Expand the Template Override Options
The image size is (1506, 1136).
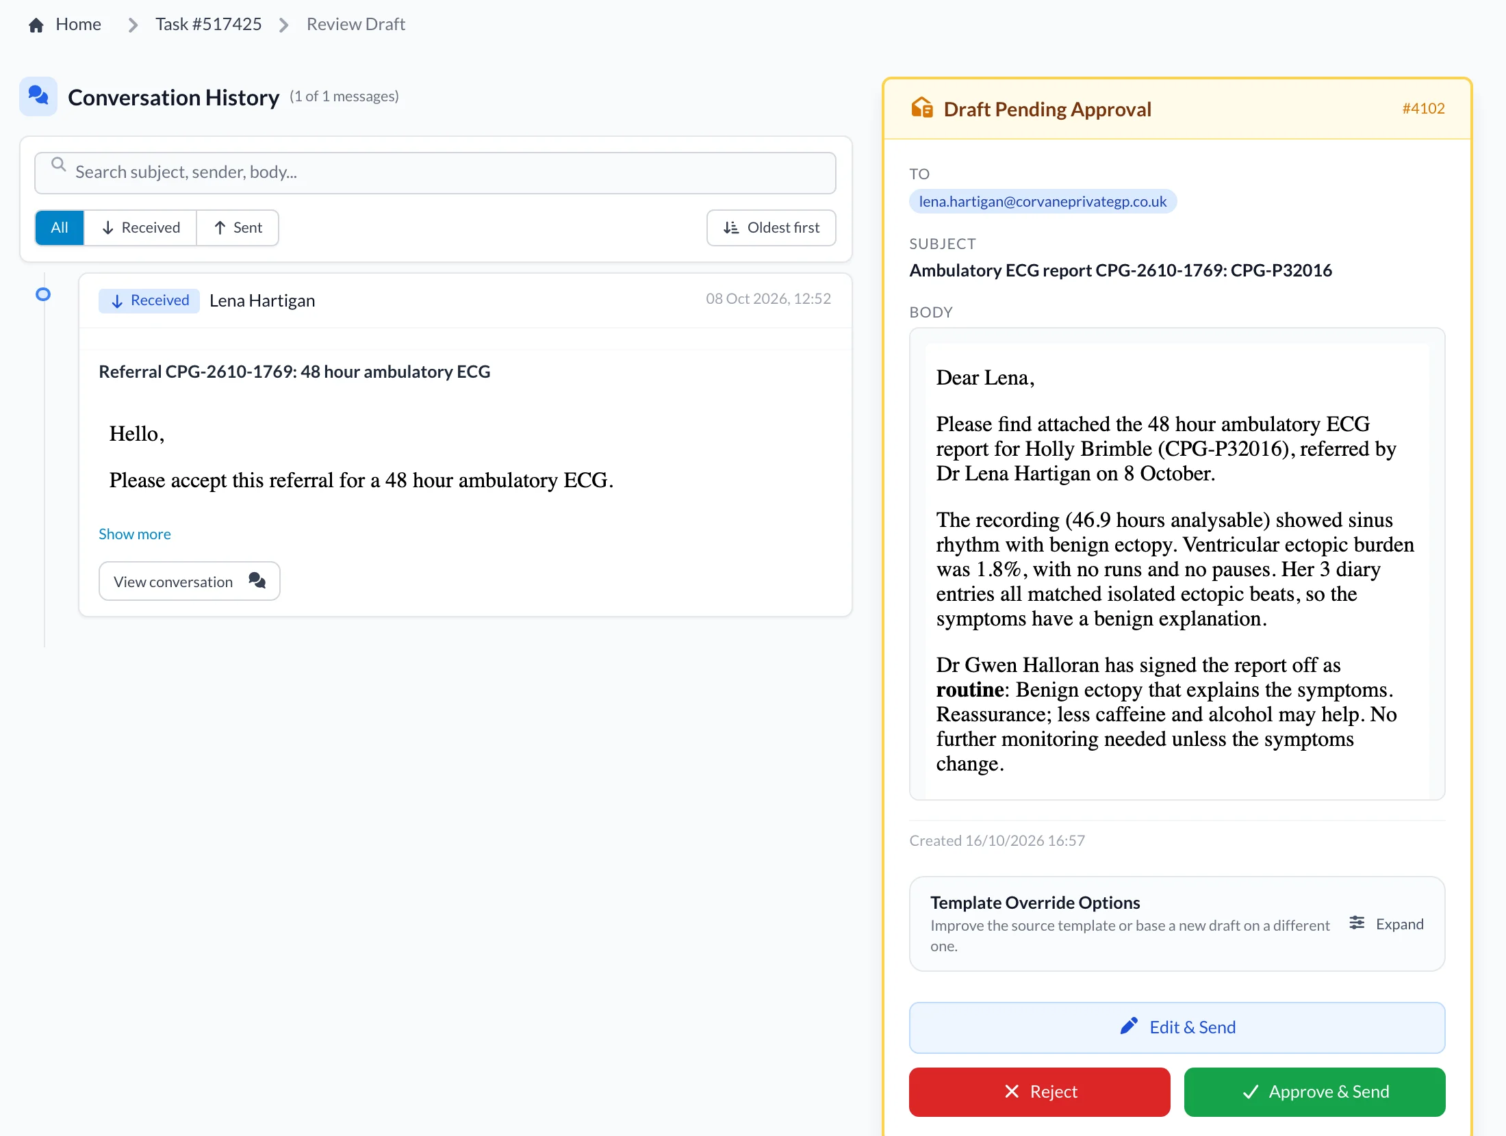click(x=1387, y=924)
